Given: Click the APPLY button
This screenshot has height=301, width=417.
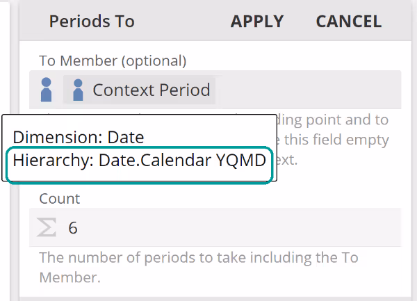Looking at the screenshot, I should tap(257, 22).
